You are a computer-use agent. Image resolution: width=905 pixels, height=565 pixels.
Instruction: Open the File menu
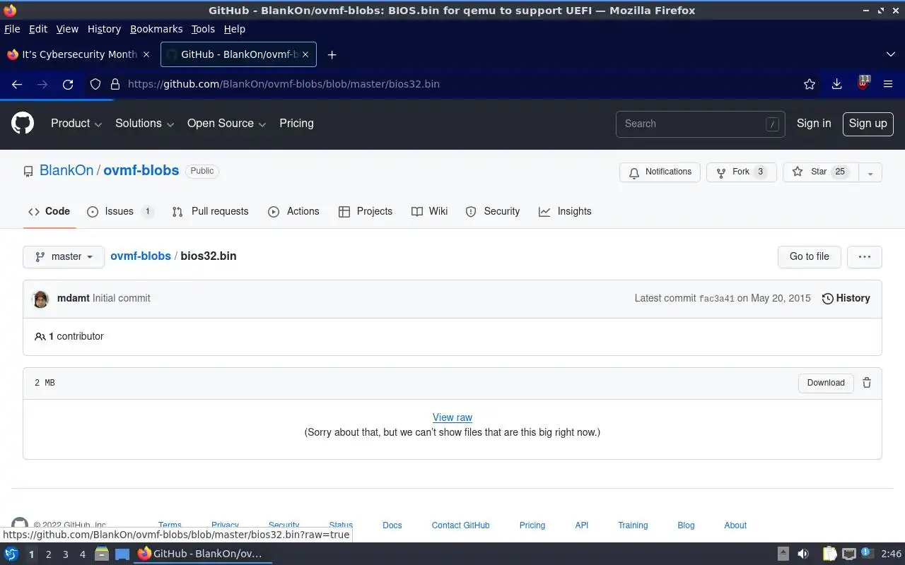point(12,29)
